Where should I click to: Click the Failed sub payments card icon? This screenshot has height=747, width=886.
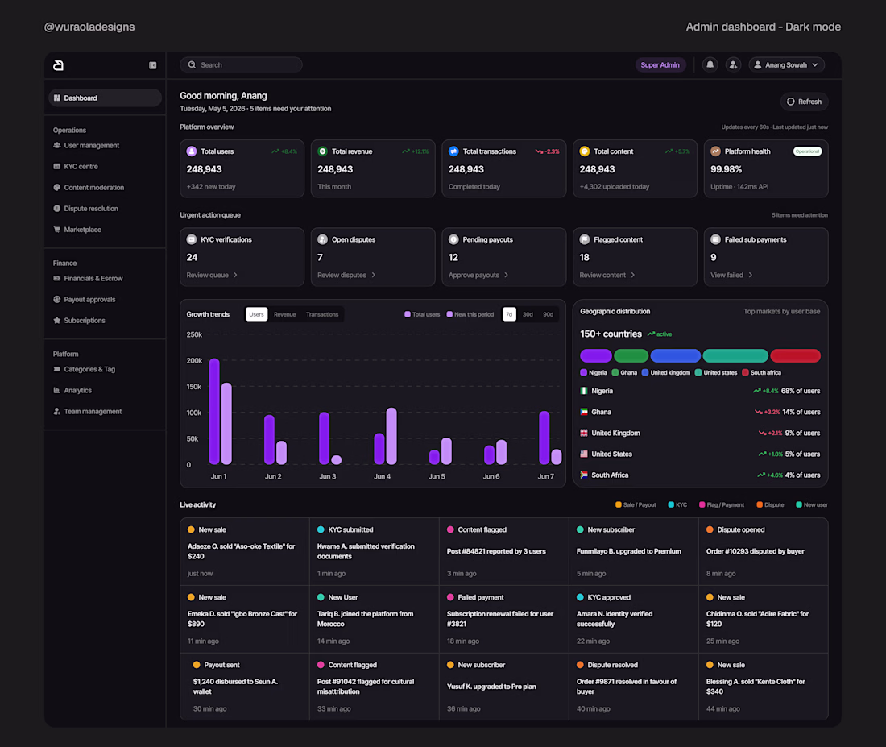tap(715, 240)
